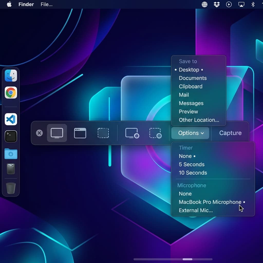The height and width of the screenshot is (263, 263).
Task: Set the timer to 5 Seconds
Action: click(x=191, y=164)
